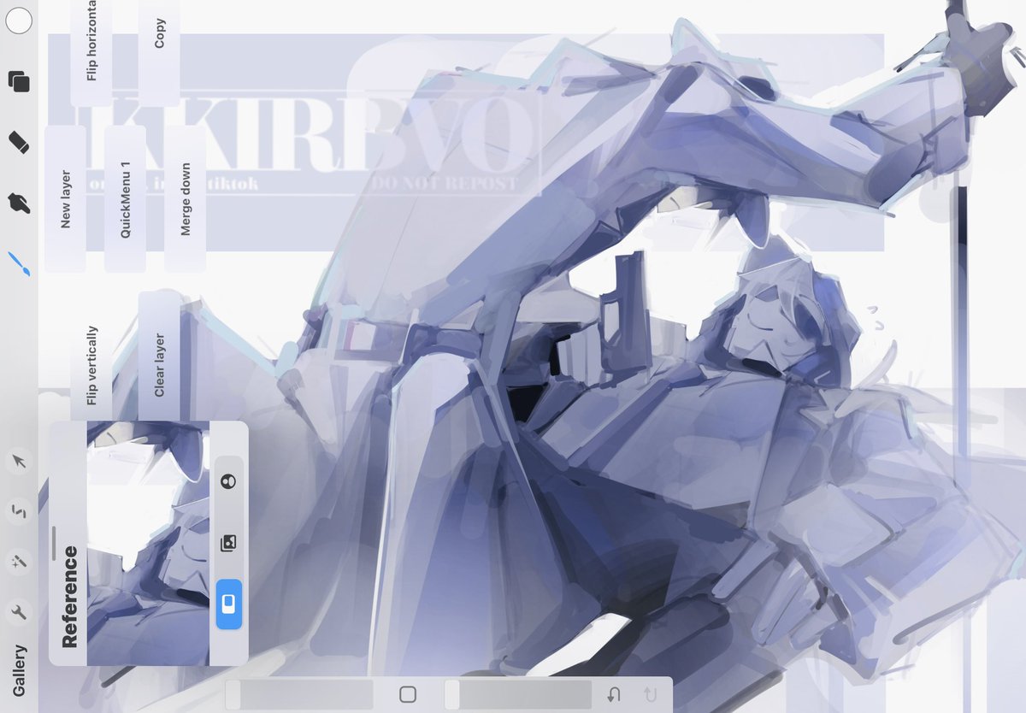
Task: Tap the square Modify button
Action: coord(408,694)
